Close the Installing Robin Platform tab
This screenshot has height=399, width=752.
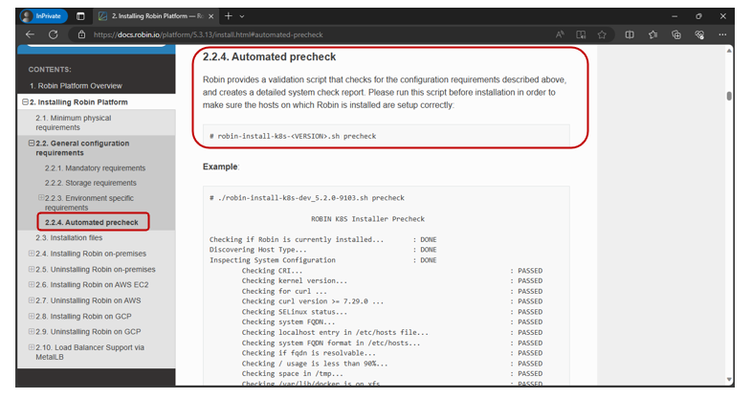point(211,16)
